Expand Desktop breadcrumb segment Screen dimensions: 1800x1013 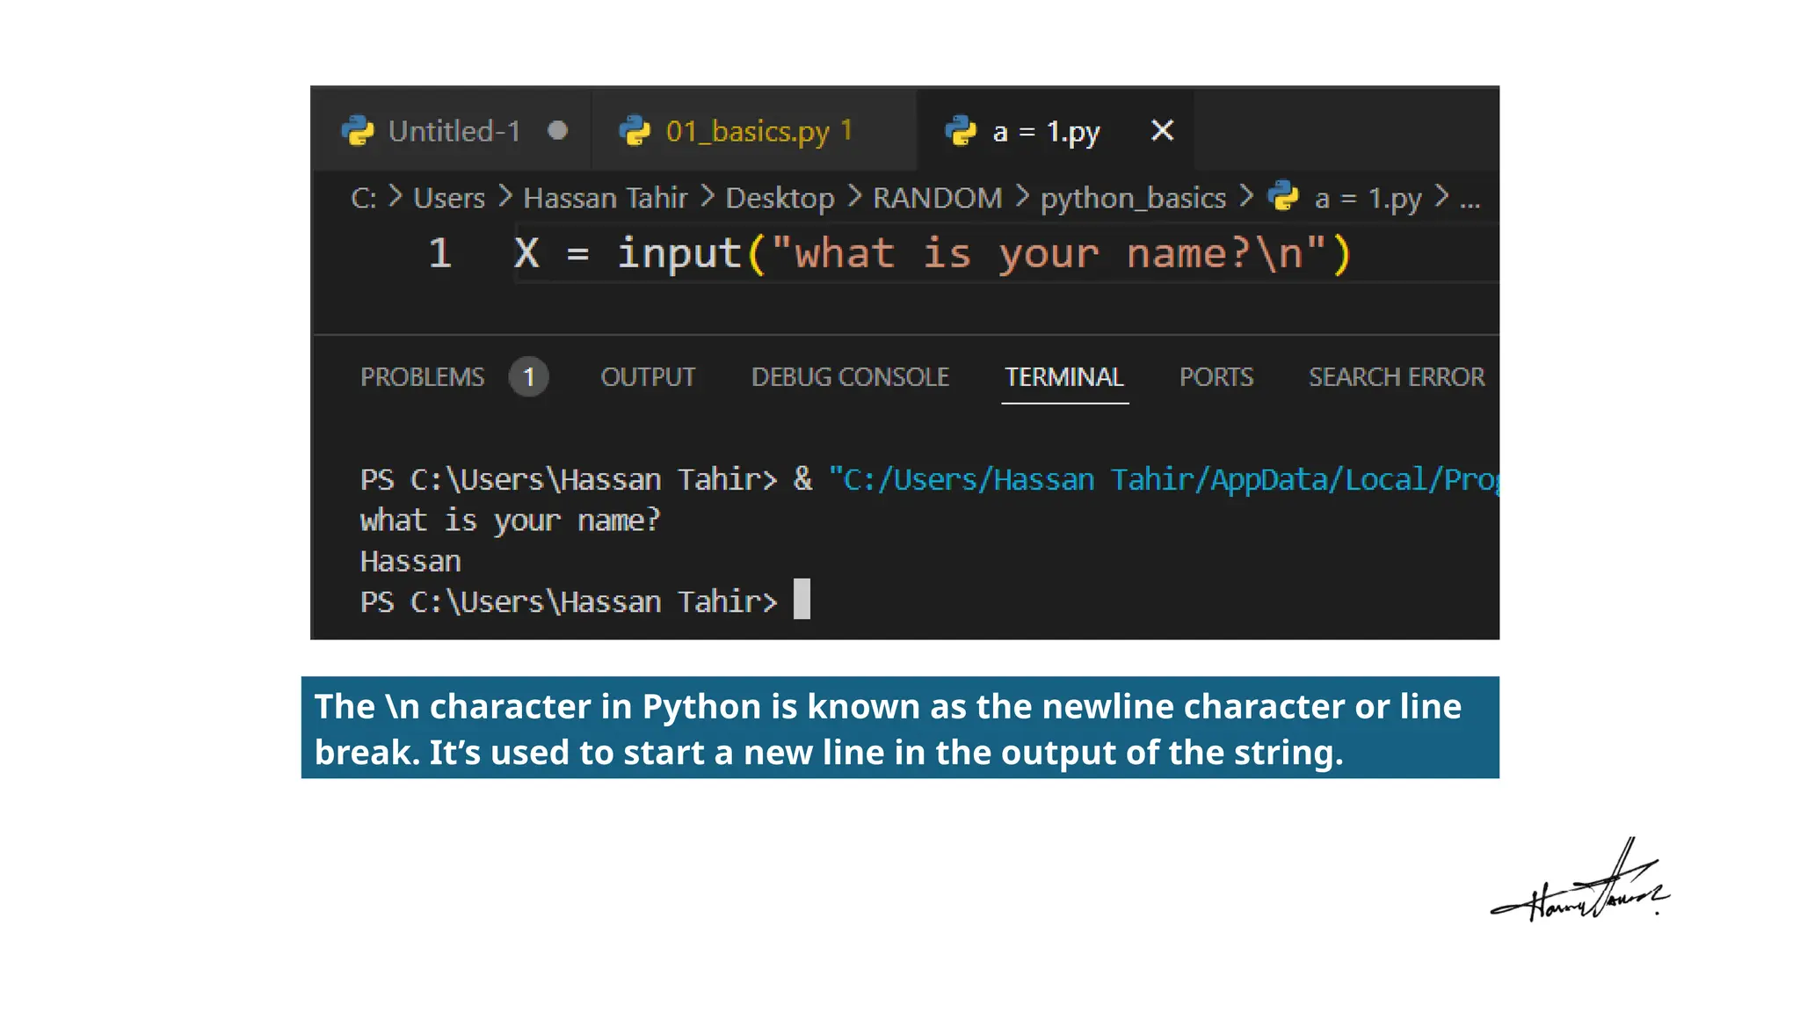point(780,198)
